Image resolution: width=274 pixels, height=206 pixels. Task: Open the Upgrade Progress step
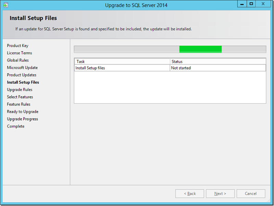[x=22, y=119]
